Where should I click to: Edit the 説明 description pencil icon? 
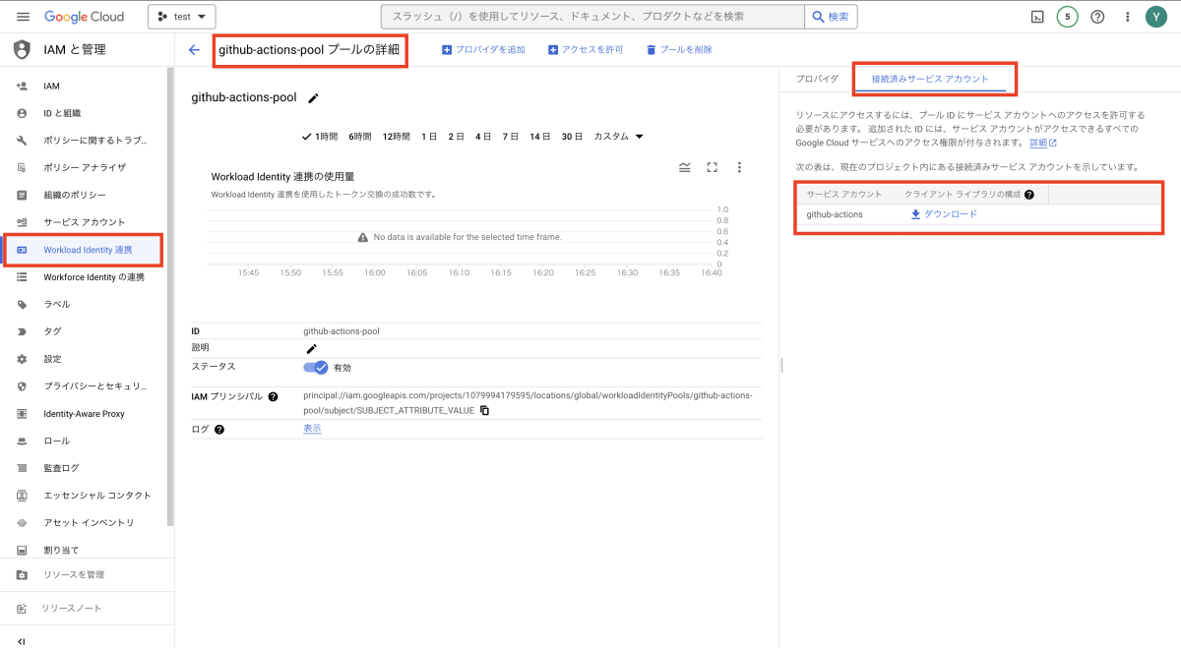coord(312,348)
